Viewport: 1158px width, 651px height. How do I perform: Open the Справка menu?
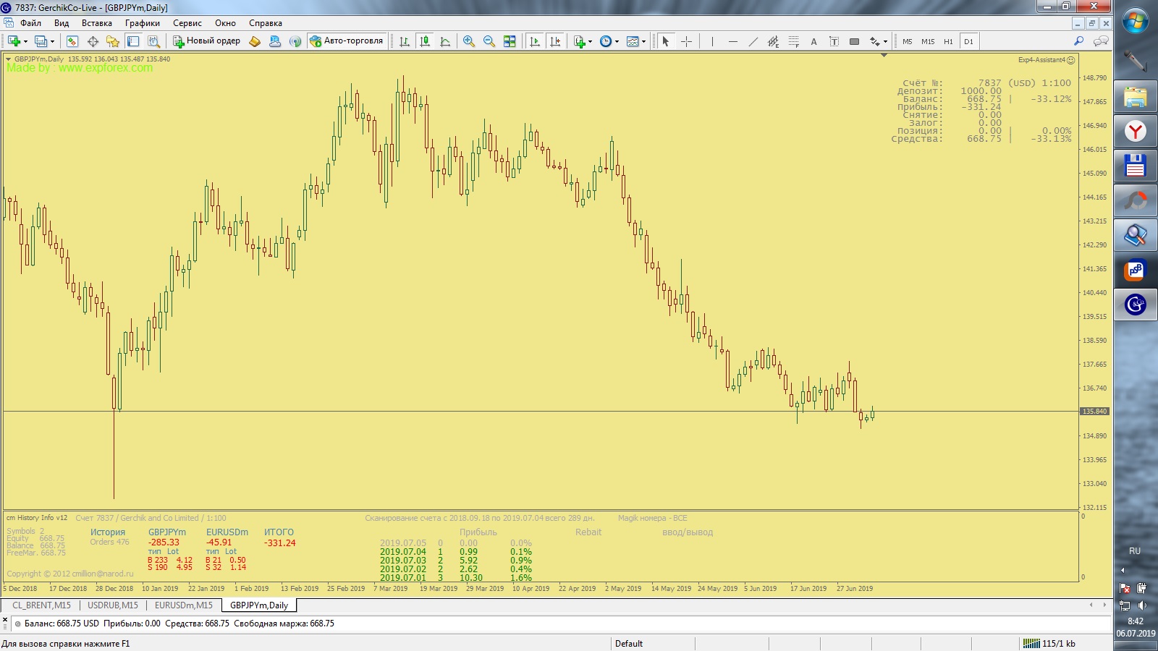pyautogui.click(x=266, y=23)
